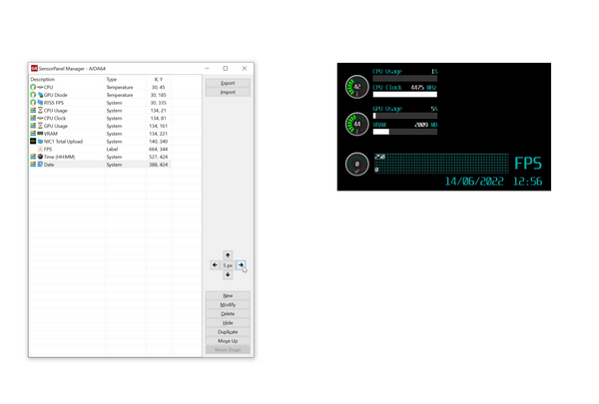Click the Export button
Screen dimensions: 599x404
point(228,83)
